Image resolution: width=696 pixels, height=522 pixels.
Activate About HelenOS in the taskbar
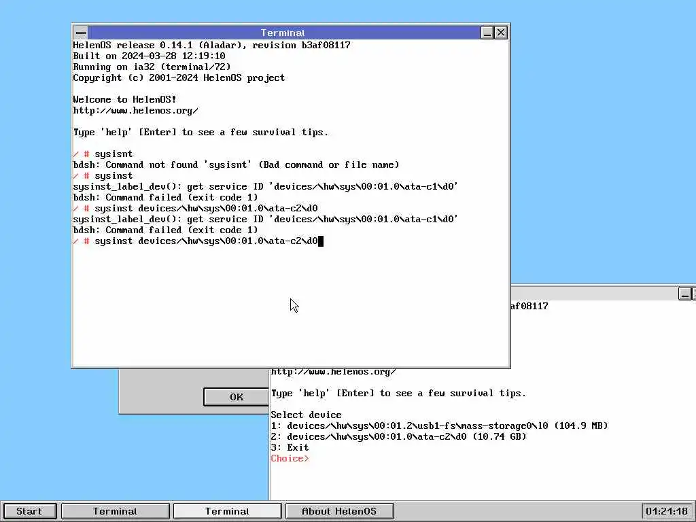click(x=339, y=511)
